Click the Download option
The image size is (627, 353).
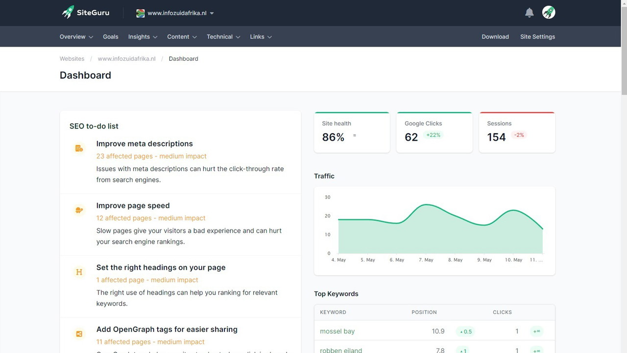495,36
